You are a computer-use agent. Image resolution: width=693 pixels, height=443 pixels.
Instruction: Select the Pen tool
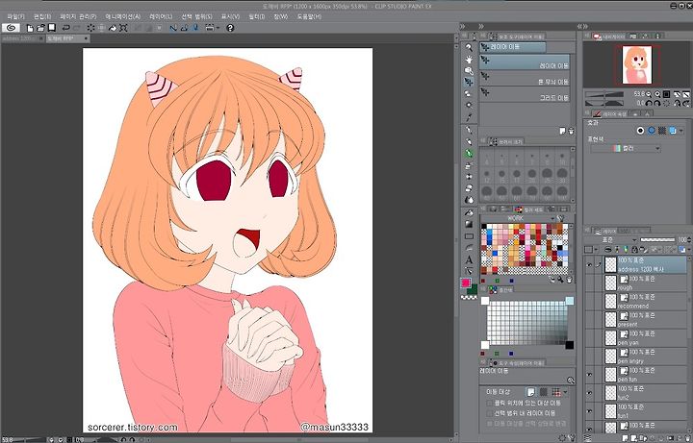coord(469,130)
